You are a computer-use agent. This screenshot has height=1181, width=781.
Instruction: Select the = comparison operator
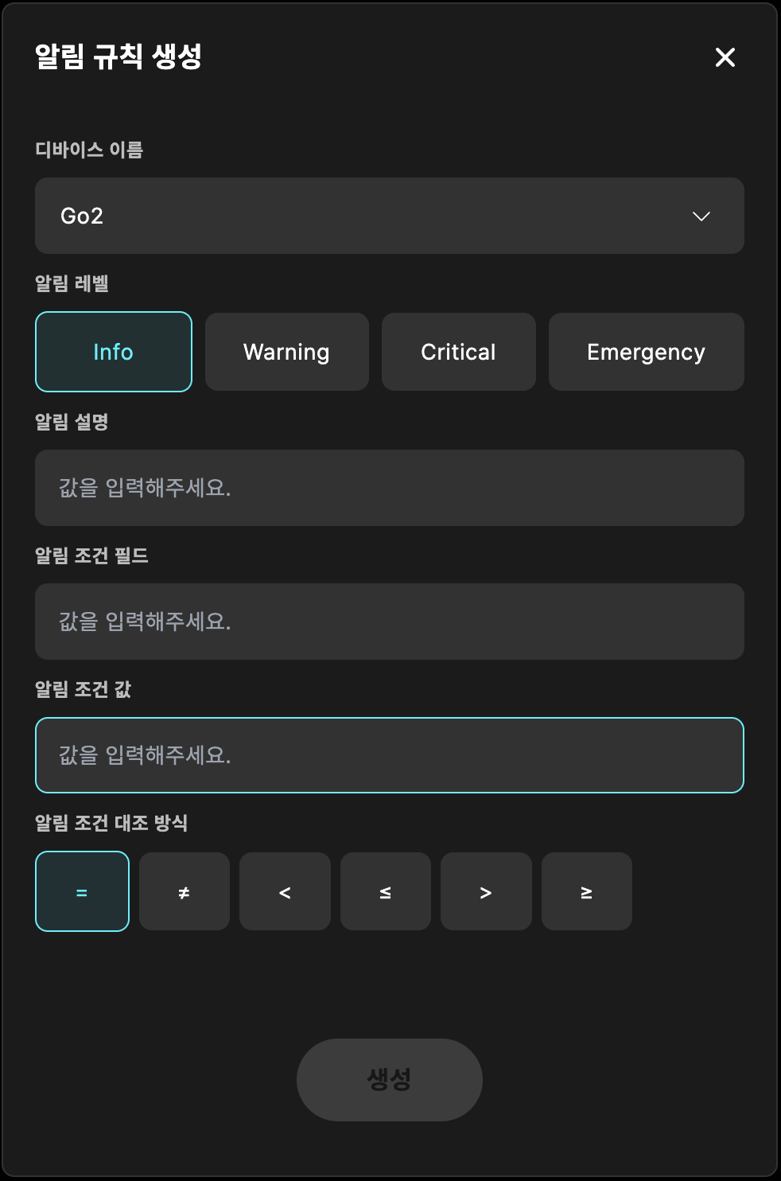tap(82, 891)
